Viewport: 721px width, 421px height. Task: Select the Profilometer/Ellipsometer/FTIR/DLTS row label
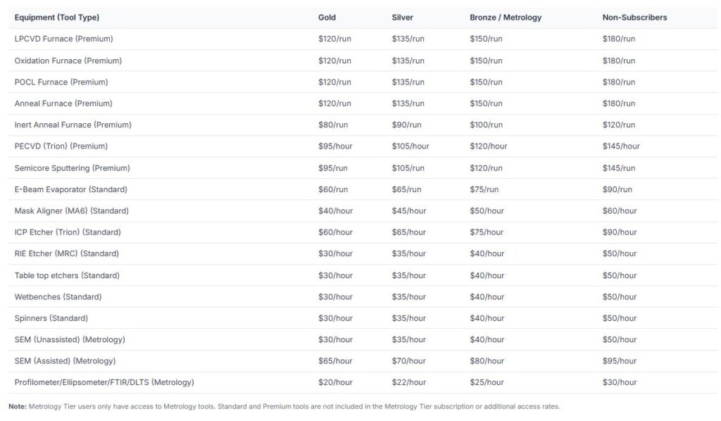tap(104, 382)
